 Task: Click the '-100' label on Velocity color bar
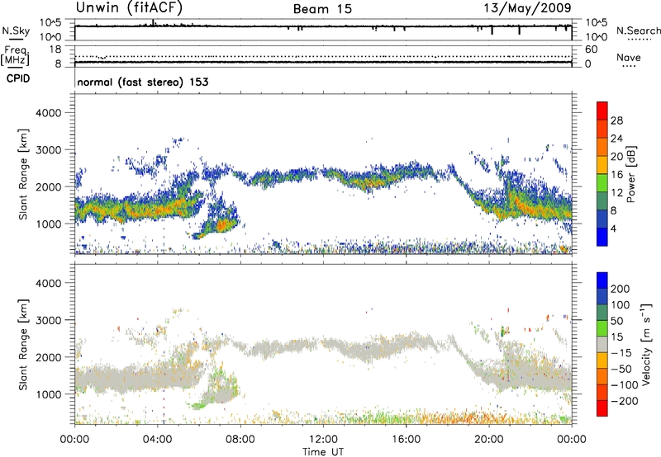625,384
